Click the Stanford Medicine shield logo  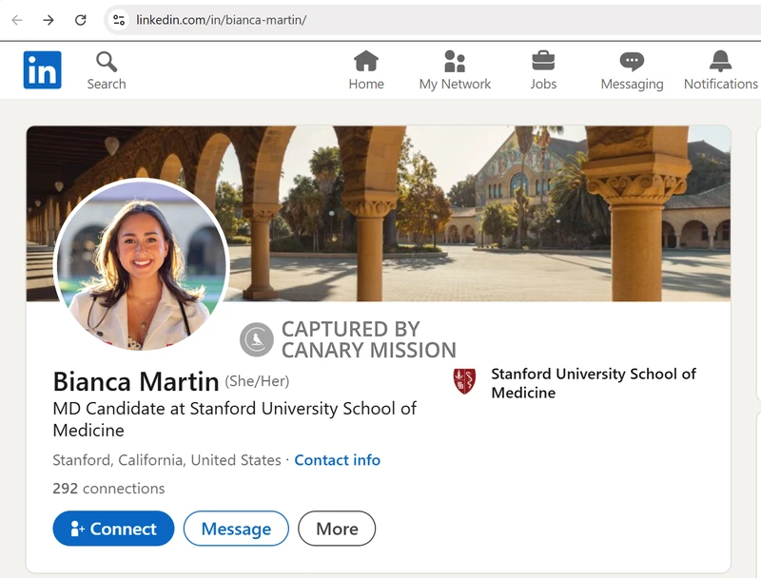(x=464, y=380)
